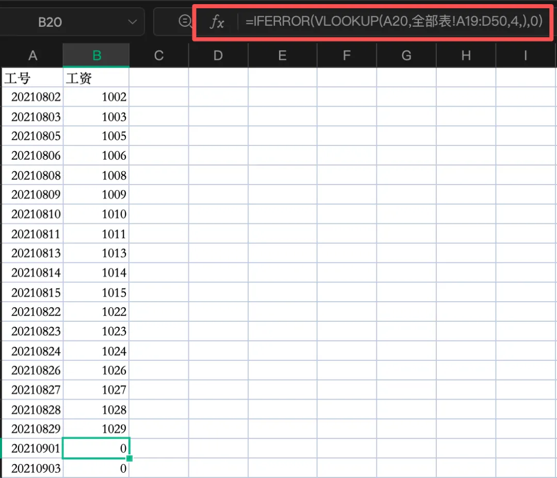Click salary cell showing 1005
This screenshot has height=478, width=557.
[96, 136]
